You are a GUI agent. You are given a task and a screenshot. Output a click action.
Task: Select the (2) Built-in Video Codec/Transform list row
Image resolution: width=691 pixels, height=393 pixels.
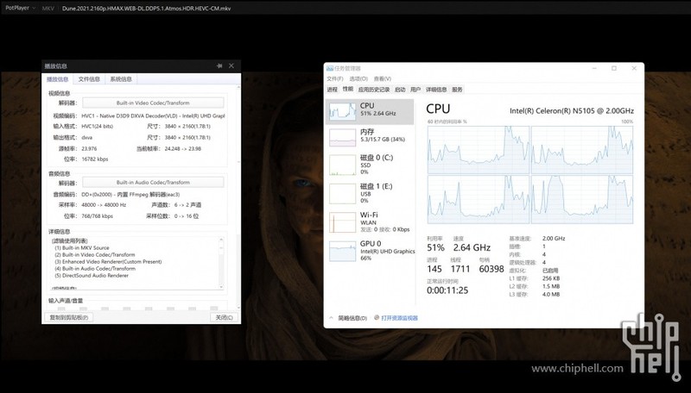[x=95, y=255]
